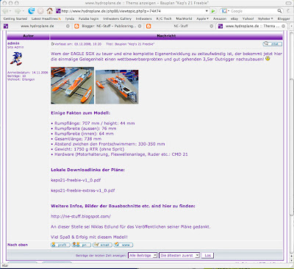
Task: Open admin's profil button
Action: click(60, 245)
